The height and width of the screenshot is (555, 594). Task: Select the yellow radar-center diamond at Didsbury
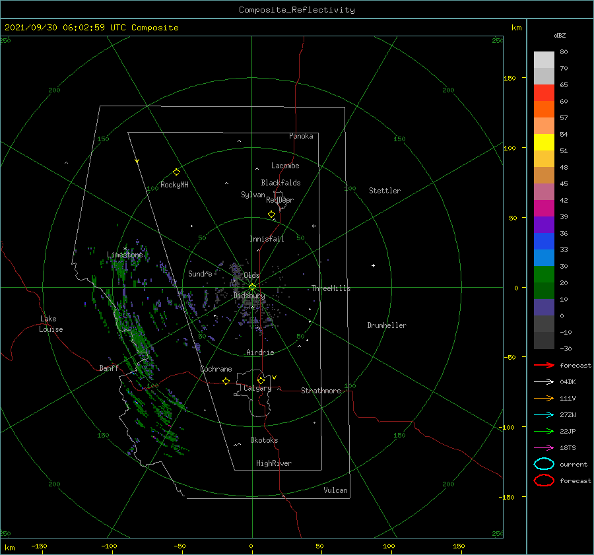point(252,287)
